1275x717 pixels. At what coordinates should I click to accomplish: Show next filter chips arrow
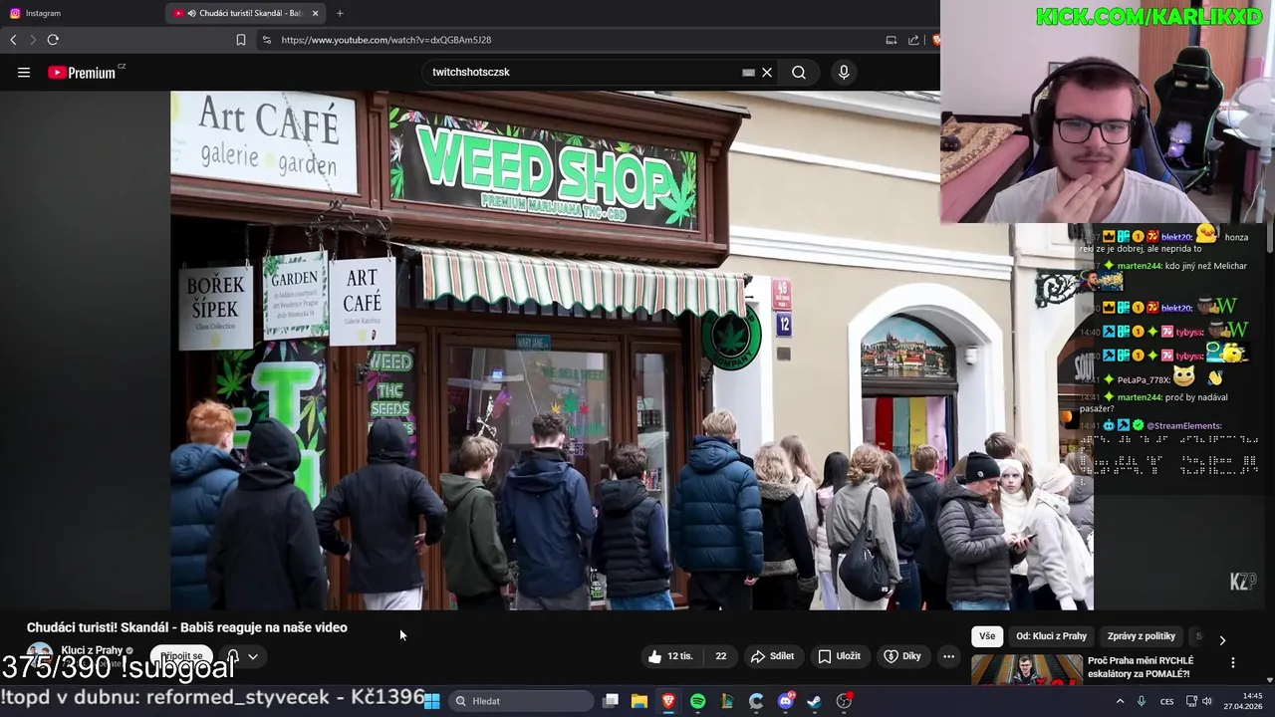point(1222,639)
